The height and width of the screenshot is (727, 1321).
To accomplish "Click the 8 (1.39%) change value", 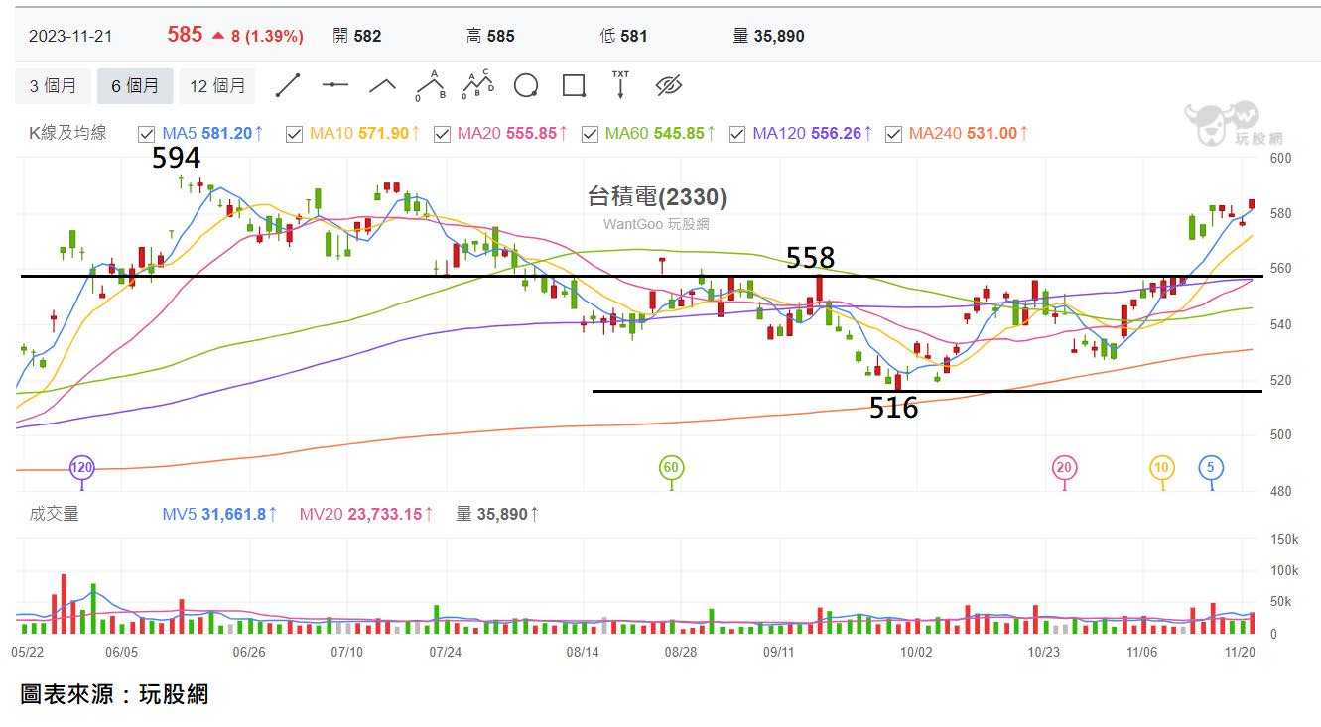I will coord(267,36).
